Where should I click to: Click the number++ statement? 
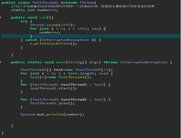[x=50, y=32]
